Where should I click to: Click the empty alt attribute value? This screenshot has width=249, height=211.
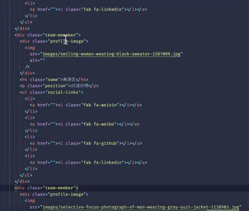click(43, 60)
